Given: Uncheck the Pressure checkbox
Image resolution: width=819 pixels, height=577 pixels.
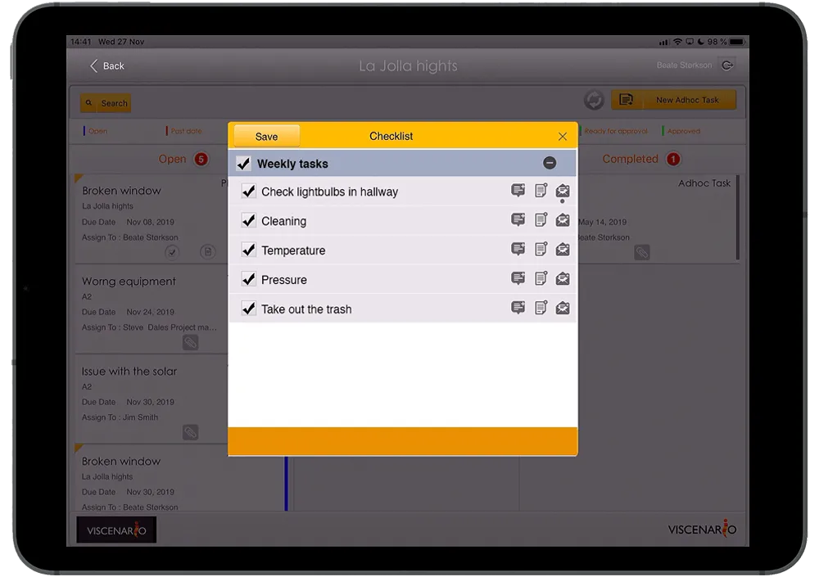Looking at the screenshot, I should 249,279.
